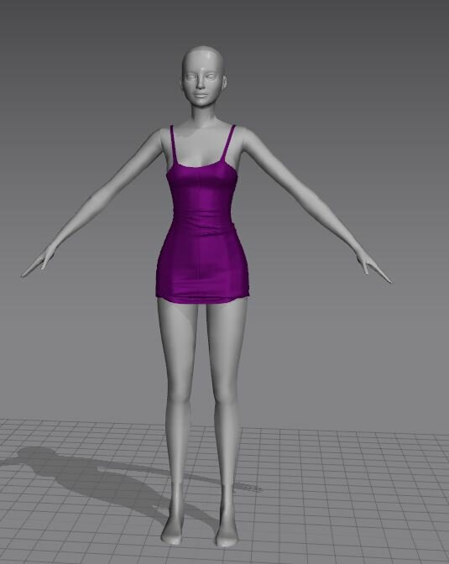The height and width of the screenshot is (564, 449).
Task: Click the avatar's hand at the left edge of the screen
Action: [x=38, y=260]
